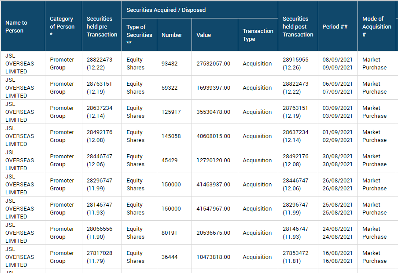
Task: Select pre-transaction cell 28492176 (12.08)
Action: 102,136
